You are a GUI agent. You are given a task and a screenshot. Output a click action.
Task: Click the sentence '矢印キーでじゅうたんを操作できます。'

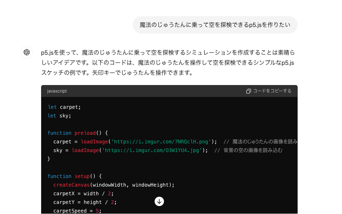[x=143, y=73]
